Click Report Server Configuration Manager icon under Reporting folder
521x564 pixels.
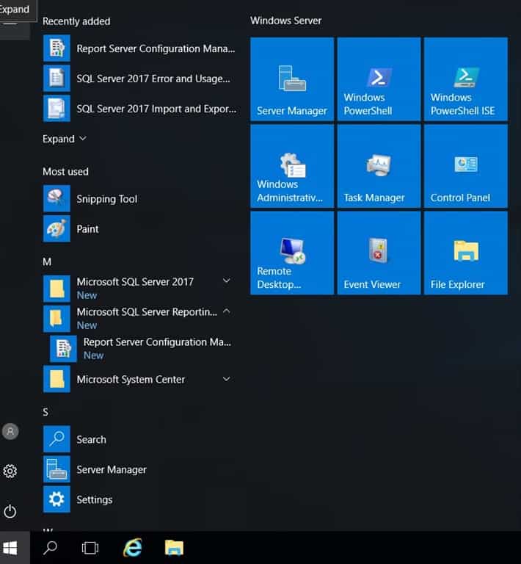pos(63,349)
